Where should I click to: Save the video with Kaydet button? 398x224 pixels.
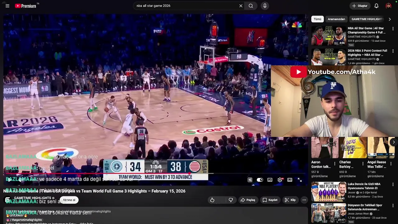[x=270, y=200]
